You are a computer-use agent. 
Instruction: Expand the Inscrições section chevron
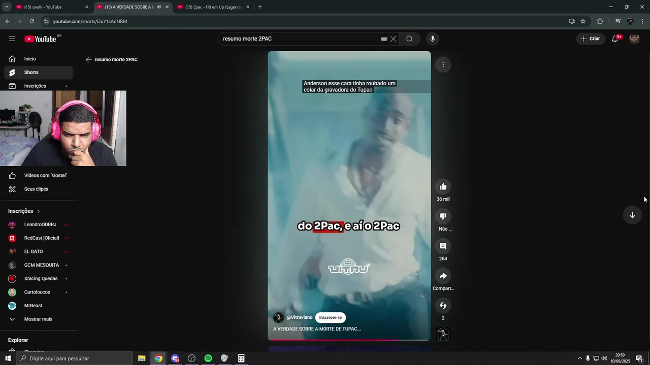tap(39, 211)
